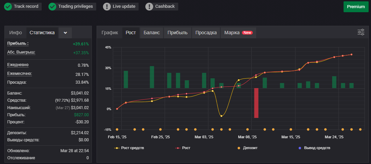This screenshot has height=164, width=371.
Task: Click the Live update exclamation icon
Action: tap(107, 7)
